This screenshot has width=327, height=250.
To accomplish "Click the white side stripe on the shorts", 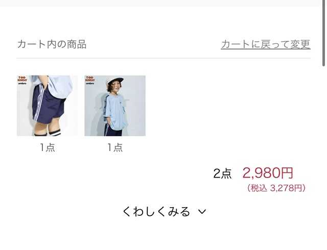I will [39, 103].
